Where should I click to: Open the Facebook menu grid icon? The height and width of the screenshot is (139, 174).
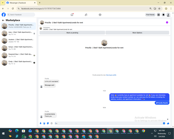coord(158,15)
